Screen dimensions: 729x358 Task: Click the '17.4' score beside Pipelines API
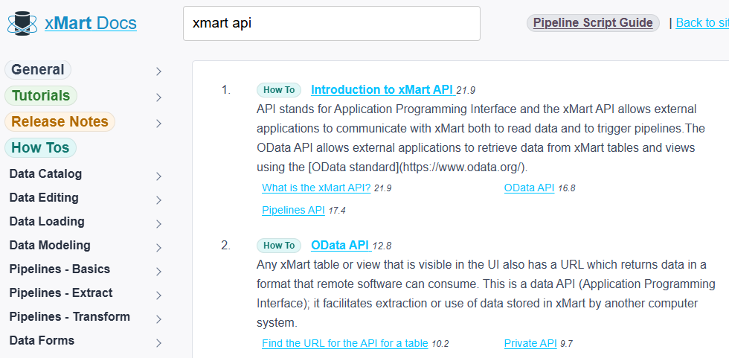coord(337,211)
